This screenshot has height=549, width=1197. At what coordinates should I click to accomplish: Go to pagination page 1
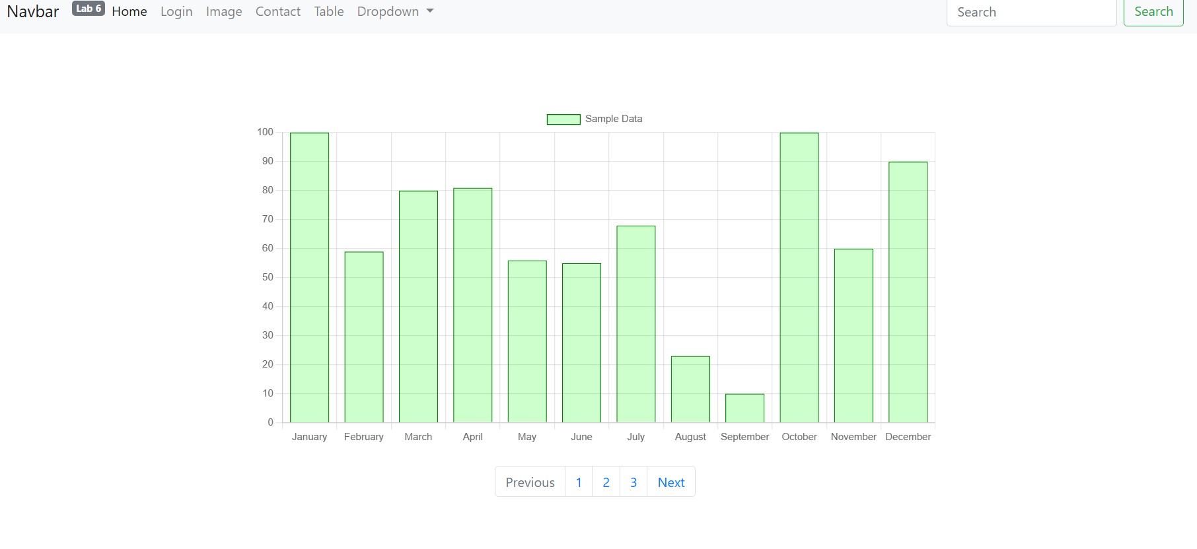(579, 482)
